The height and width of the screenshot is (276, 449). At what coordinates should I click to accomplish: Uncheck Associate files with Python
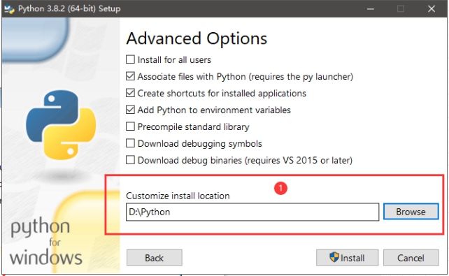pos(130,76)
